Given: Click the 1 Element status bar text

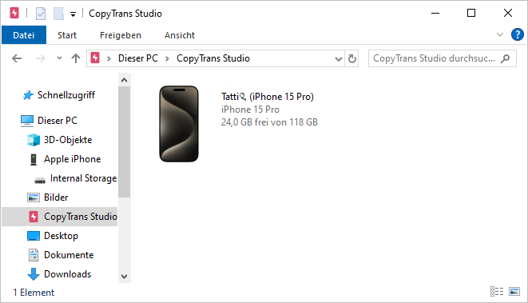Looking at the screenshot, I should tap(34, 293).
